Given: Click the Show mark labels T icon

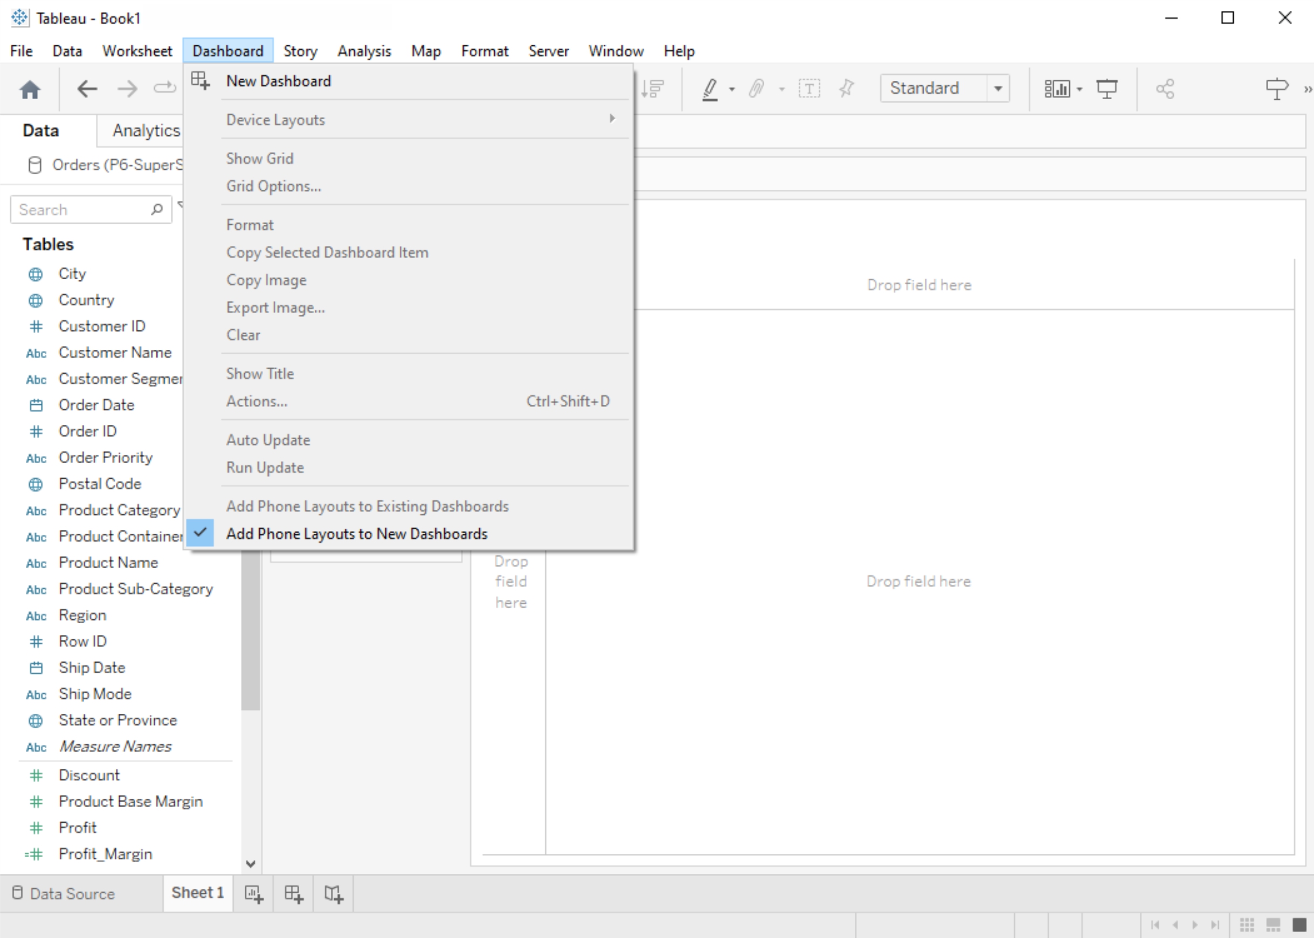Looking at the screenshot, I should click(809, 89).
